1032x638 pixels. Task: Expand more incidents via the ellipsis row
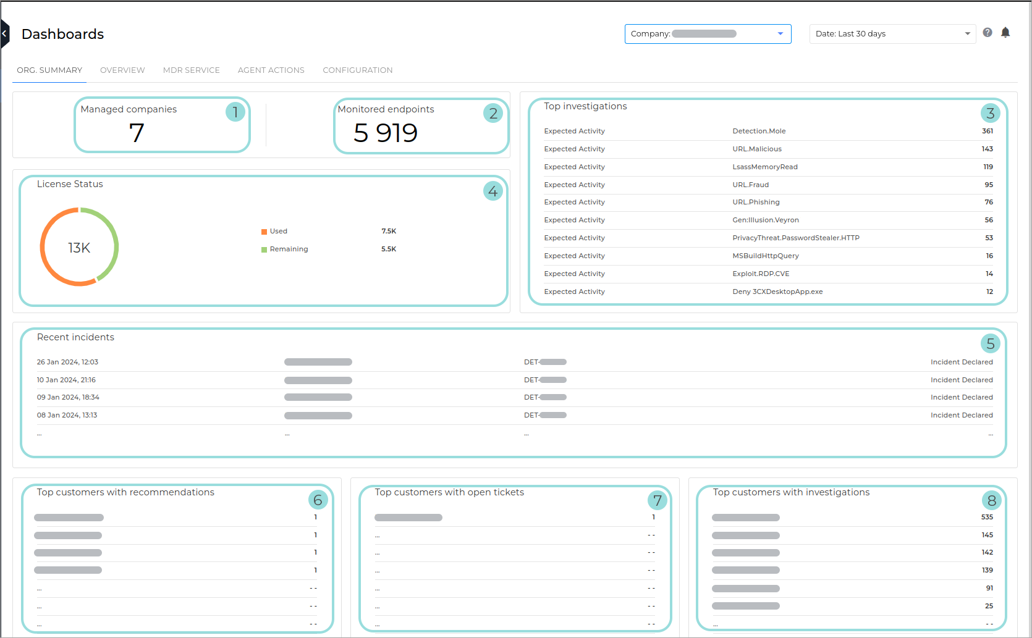point(39,433)
